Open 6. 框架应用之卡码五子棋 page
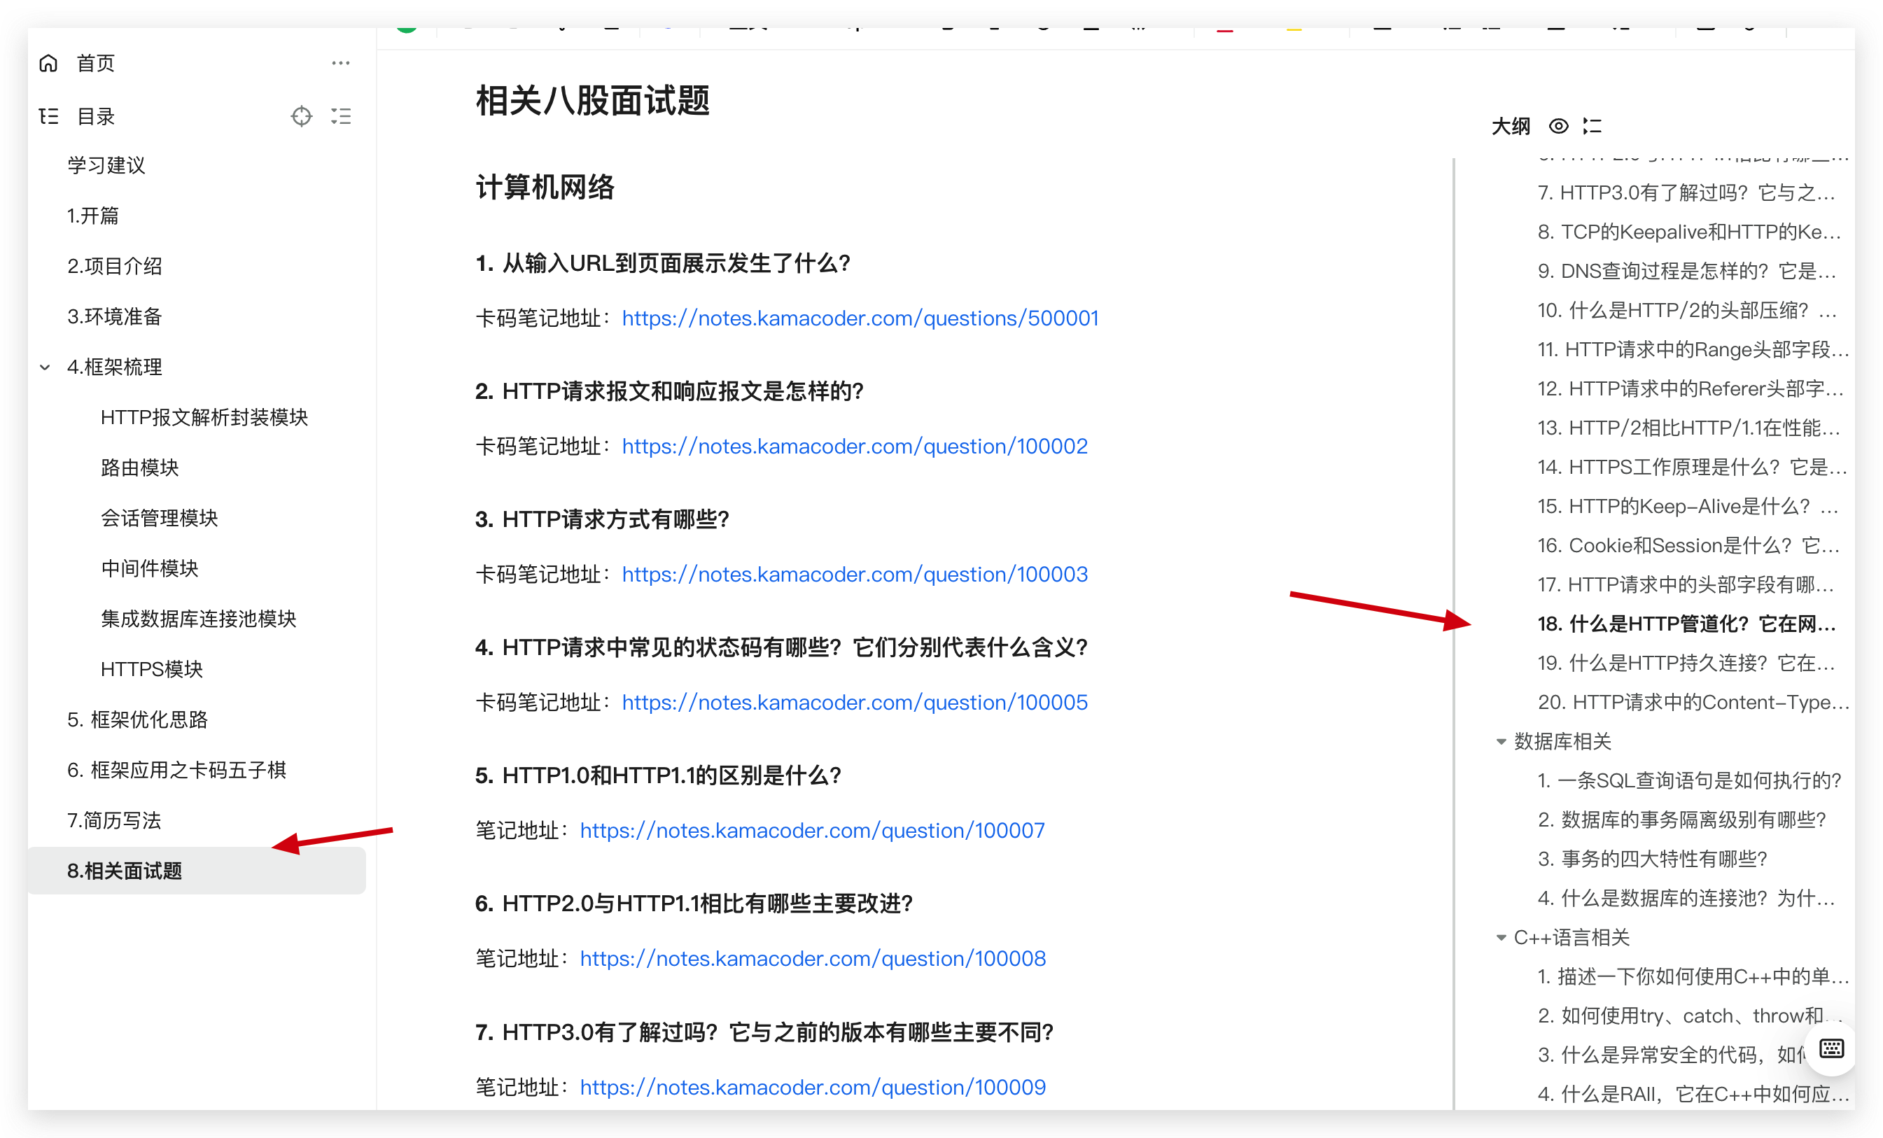The image size is (1883, 1138). 176,771
